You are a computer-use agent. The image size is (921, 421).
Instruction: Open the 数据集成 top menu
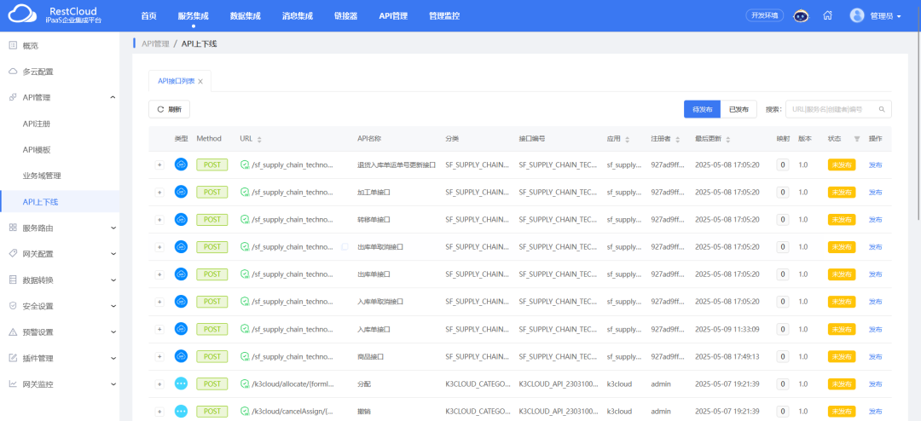[x=246, y=15]
